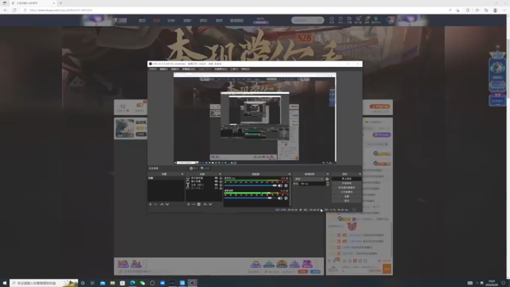
Task: Lock the Window Capture 2 source
Action: pyautogui.click(x=221, y=188)
